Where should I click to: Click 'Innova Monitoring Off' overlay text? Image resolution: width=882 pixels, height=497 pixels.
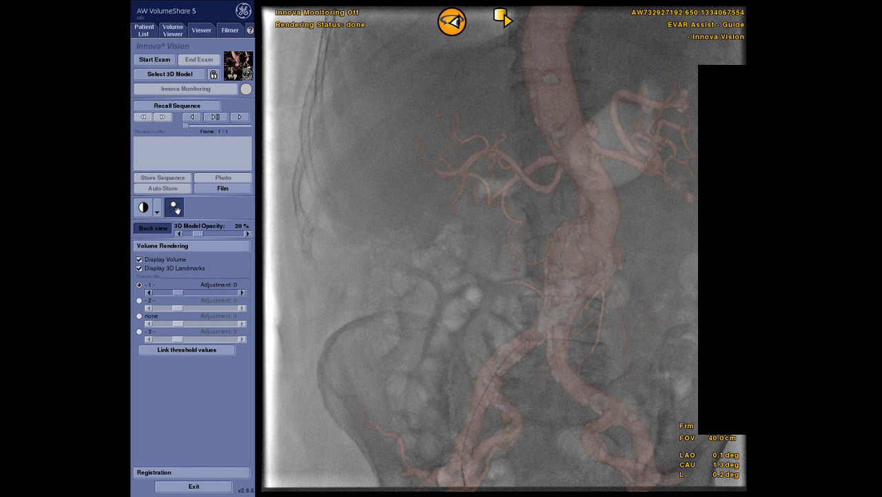pyautogui.click(x=317, y=12)
